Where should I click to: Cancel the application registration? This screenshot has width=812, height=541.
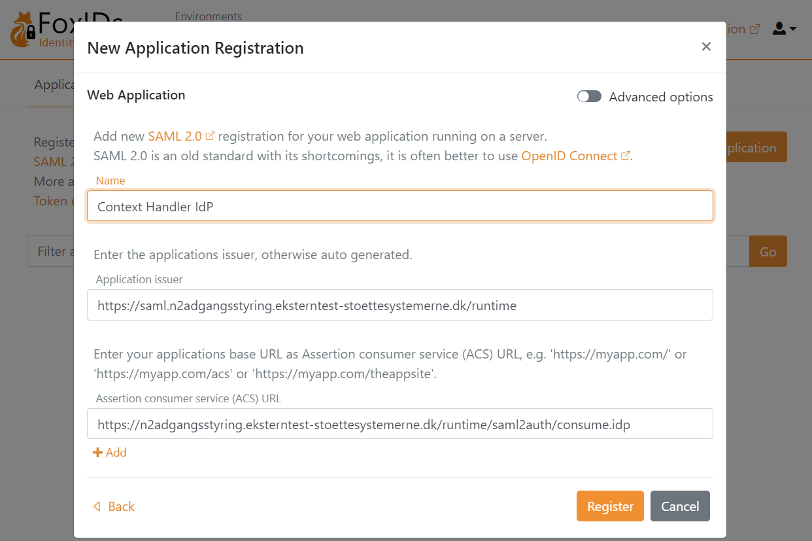point(680,506)
